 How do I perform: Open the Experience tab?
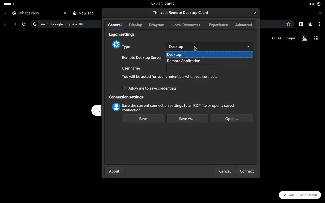pos(218,25)
